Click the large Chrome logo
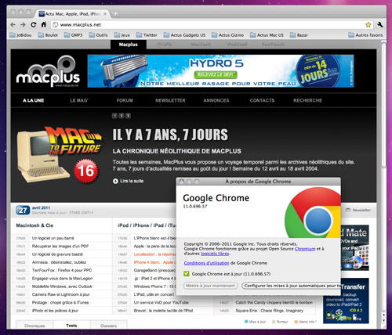The width and height of the screenshot is (392, 335). [x=313, y=213]
